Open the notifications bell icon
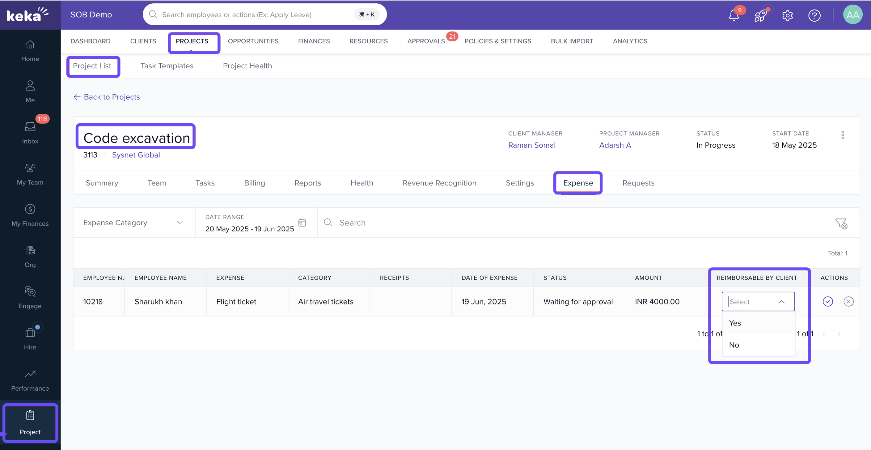Screen dimensions: 871x450 (734, 15)
